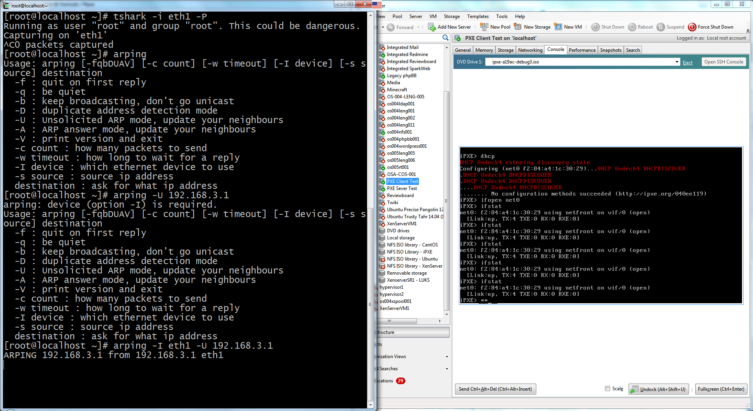This screenshot has width=753, height=411.
Task: Click the Shut Down power icon
Action: coord(595,27)
